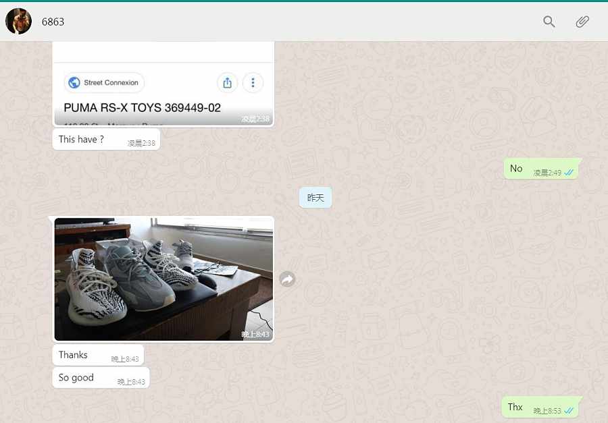Click the "昨天" date separator chip
608x423 pixels.
[315, 198]
